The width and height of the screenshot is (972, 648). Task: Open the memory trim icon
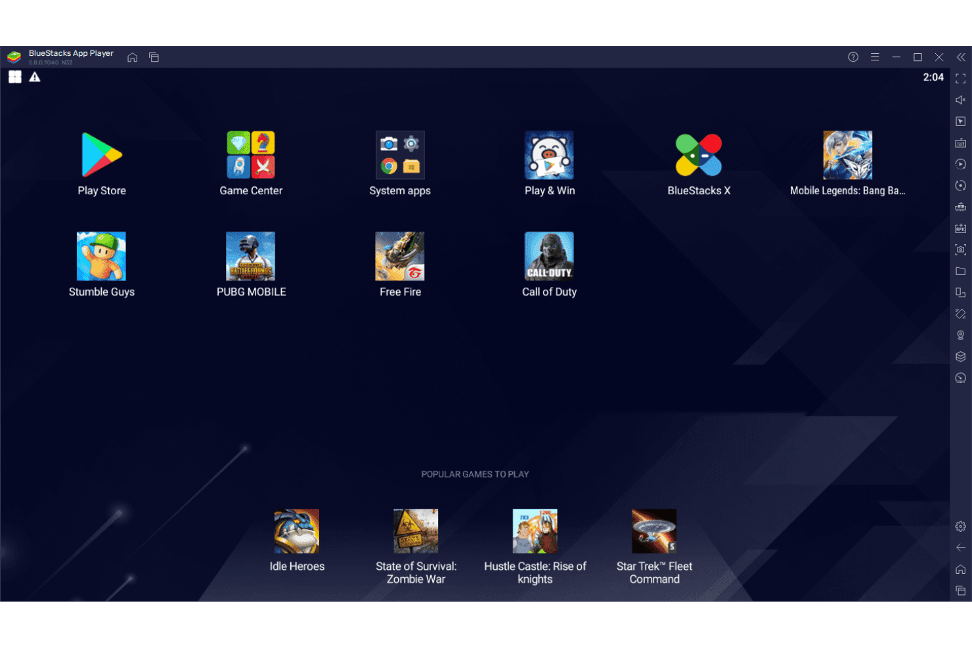click(x=960, y=207)
